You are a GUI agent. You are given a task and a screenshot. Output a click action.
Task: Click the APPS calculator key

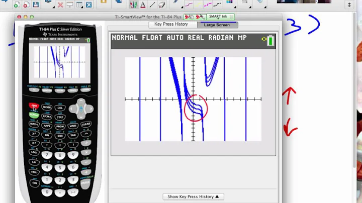(47, 126)
